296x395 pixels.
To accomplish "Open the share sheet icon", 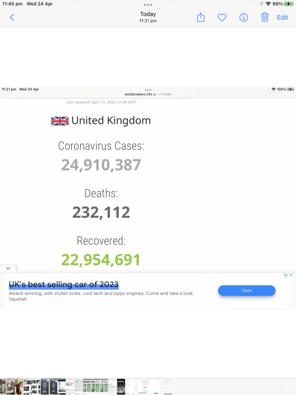I will click(201, 17).
